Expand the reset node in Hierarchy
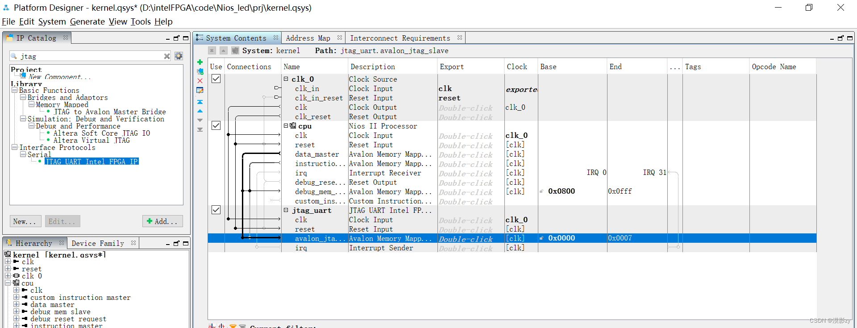Viewport: 857px width, 328px height. click(8, 269)
